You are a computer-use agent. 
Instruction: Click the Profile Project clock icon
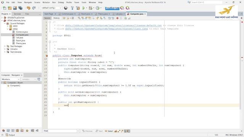pyautogui.click(x=98, y=8)
